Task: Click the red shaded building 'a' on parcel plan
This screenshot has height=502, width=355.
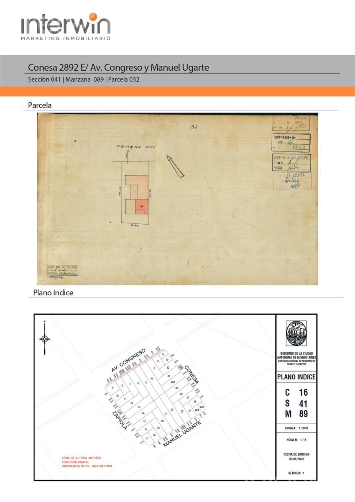Action: tap(142, 206)
